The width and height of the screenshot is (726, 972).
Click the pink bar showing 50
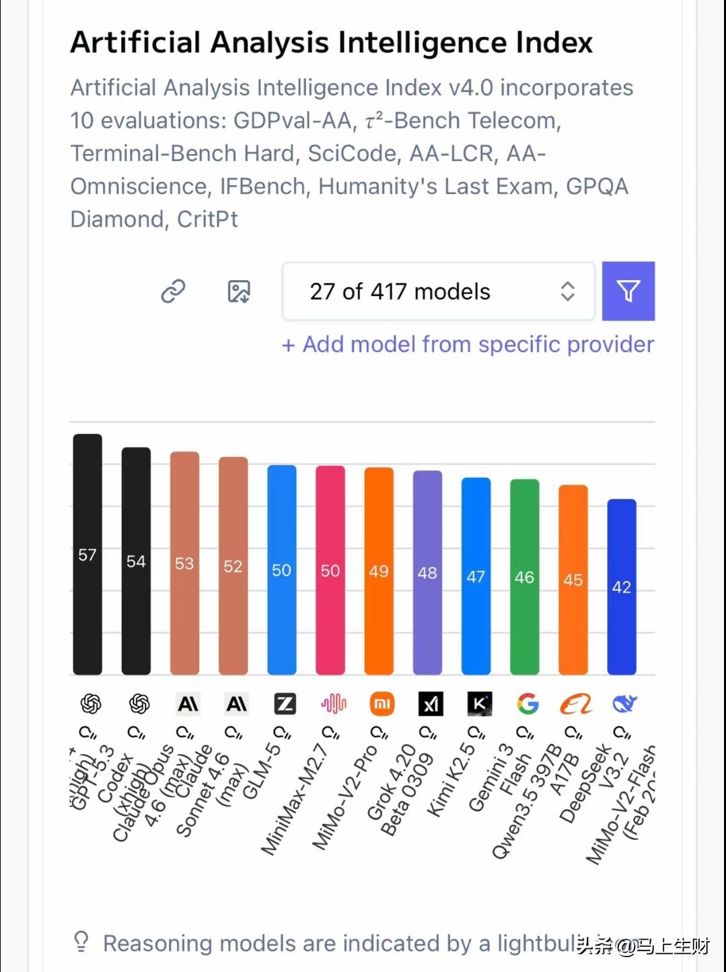pos(330,570)
